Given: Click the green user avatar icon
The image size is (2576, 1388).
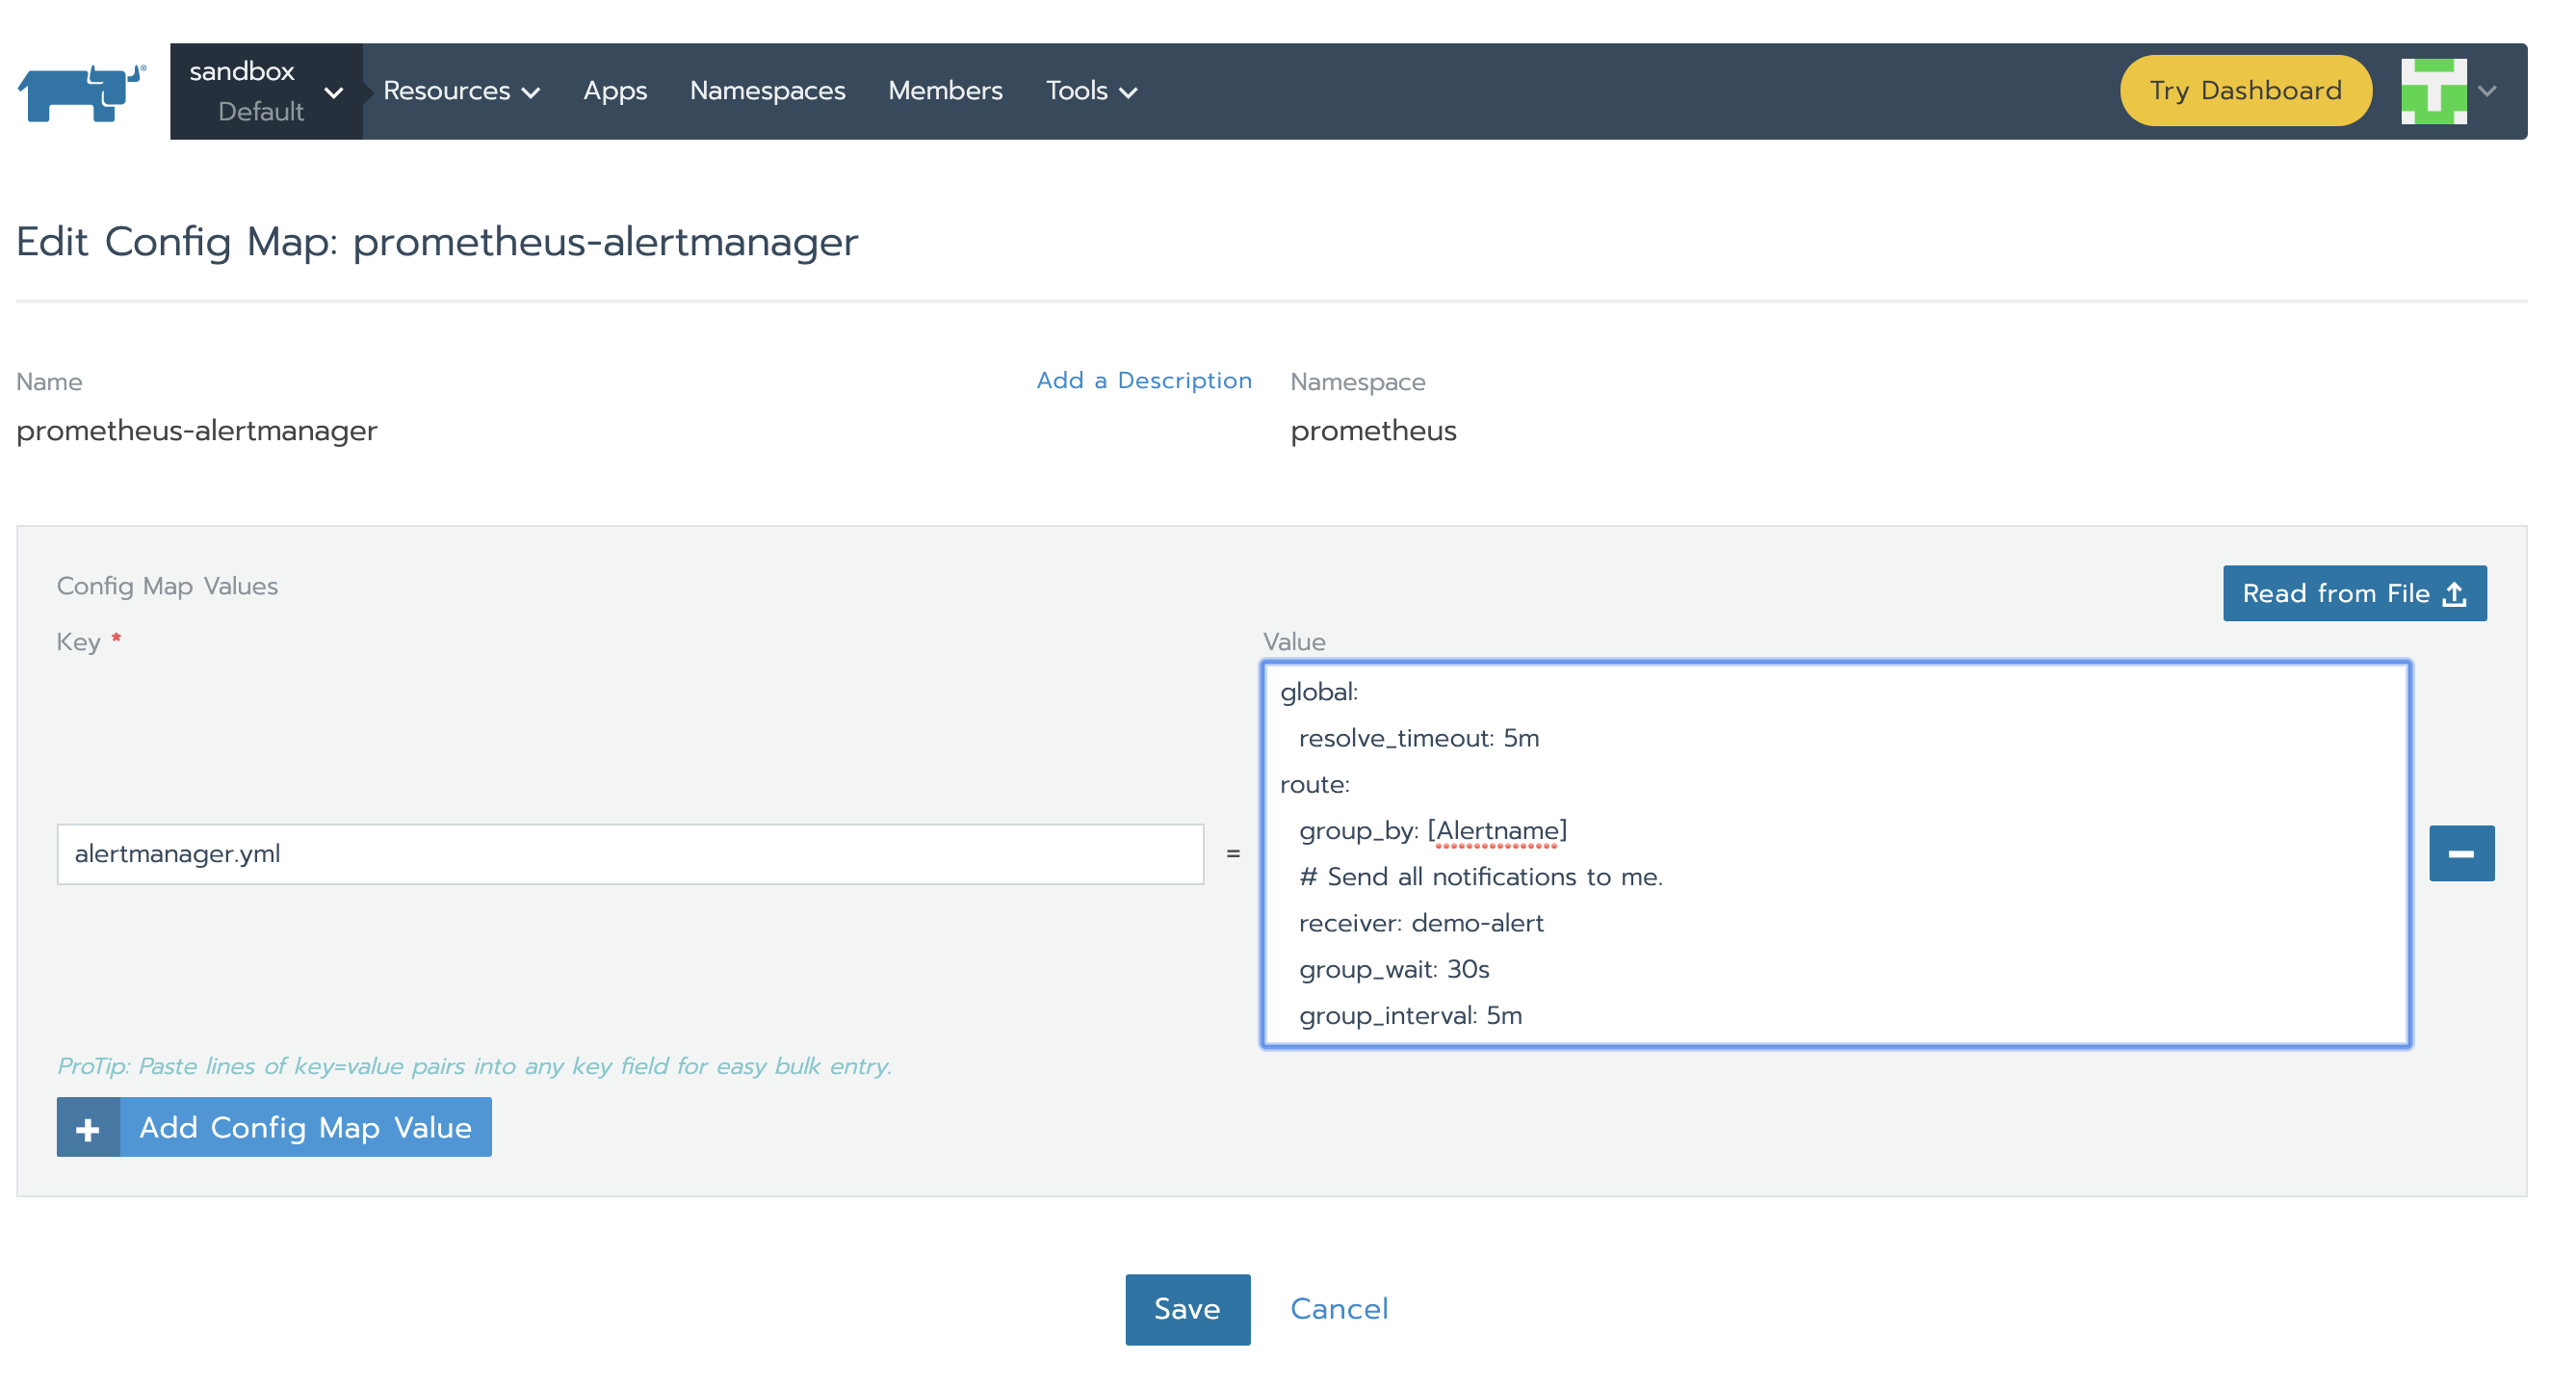Looking at the screenshot, I should click(2433, 91).
